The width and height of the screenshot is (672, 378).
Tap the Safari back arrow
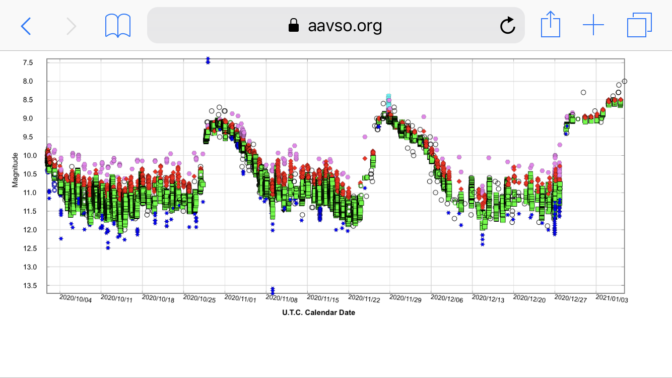26,25
